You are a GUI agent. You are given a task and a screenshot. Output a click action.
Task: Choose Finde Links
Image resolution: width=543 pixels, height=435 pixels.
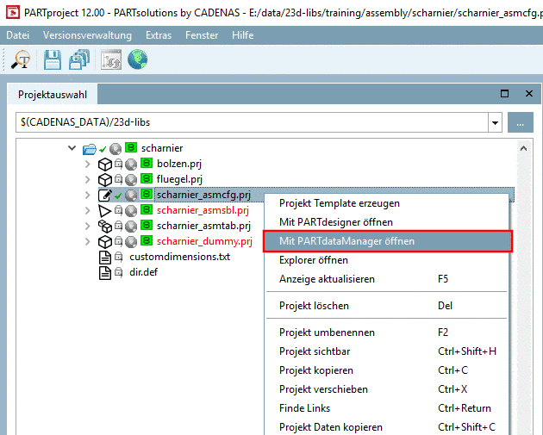click(x=387, y=408)
